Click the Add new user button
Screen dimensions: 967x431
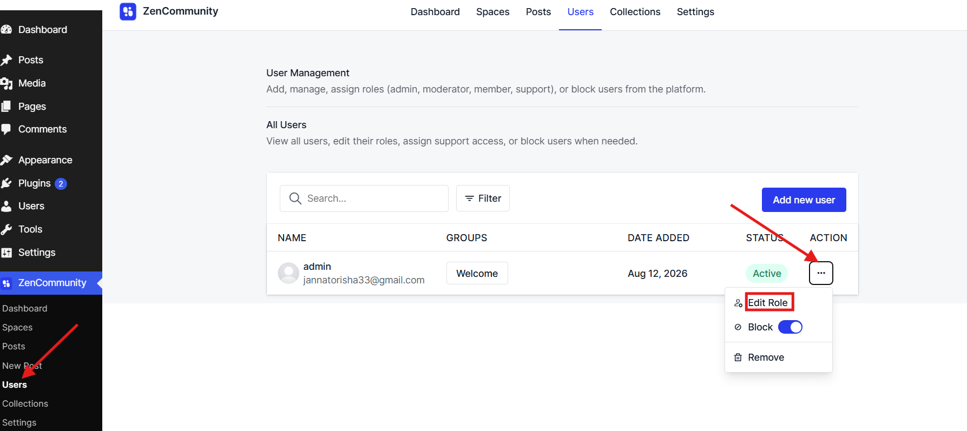click(804, 200)
